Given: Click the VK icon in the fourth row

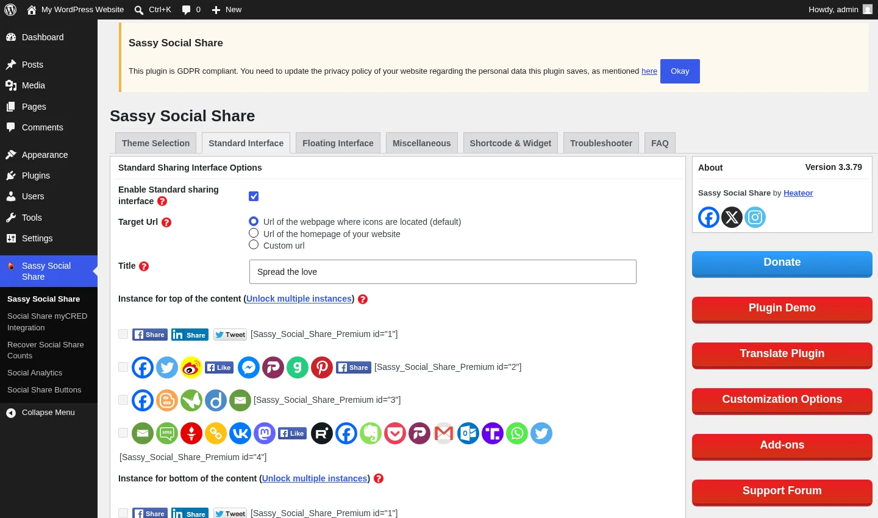Looking at the screenshot, I should [240, 433].
